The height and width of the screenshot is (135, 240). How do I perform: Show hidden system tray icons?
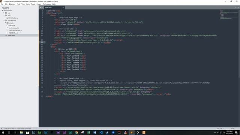pos(215,132)
